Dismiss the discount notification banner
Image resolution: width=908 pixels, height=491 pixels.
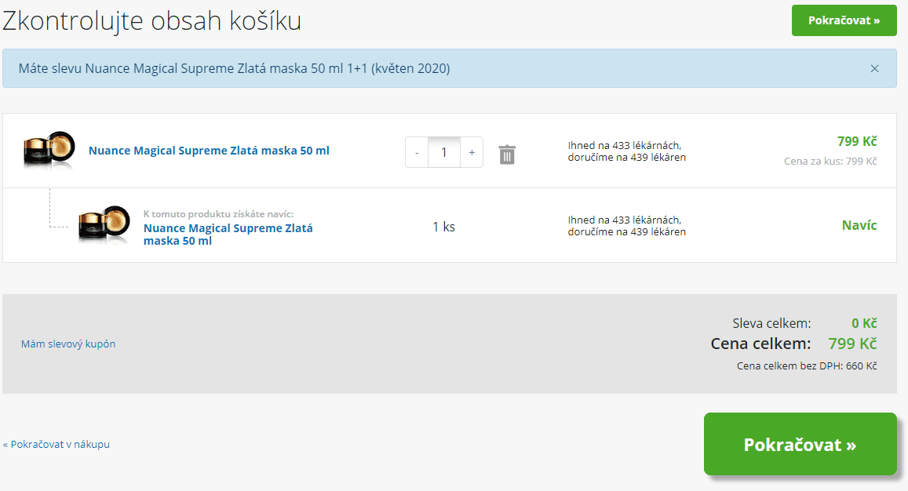pos(874,68)
